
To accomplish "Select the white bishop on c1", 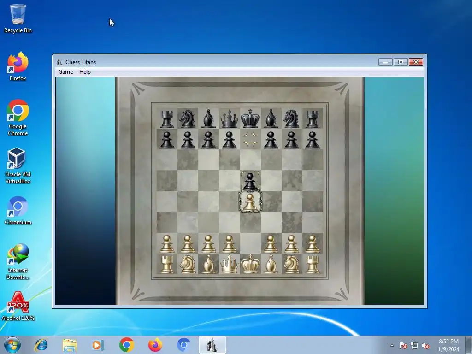I will click(209, 264).
